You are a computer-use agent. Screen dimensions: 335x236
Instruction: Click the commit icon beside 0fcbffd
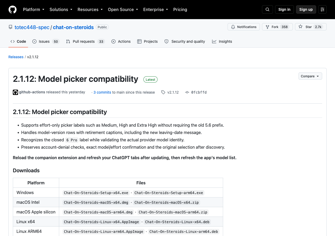187,92
